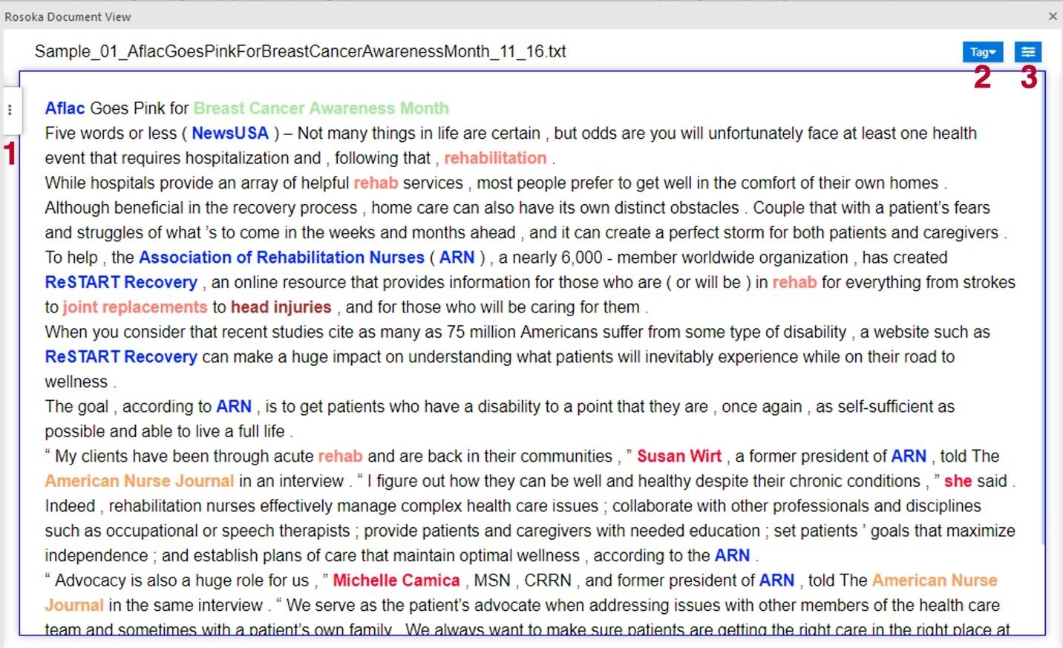Click the ReSTART Recovery highlighted text
This screenshot has height=648, width=1063.
pos(120,282)
